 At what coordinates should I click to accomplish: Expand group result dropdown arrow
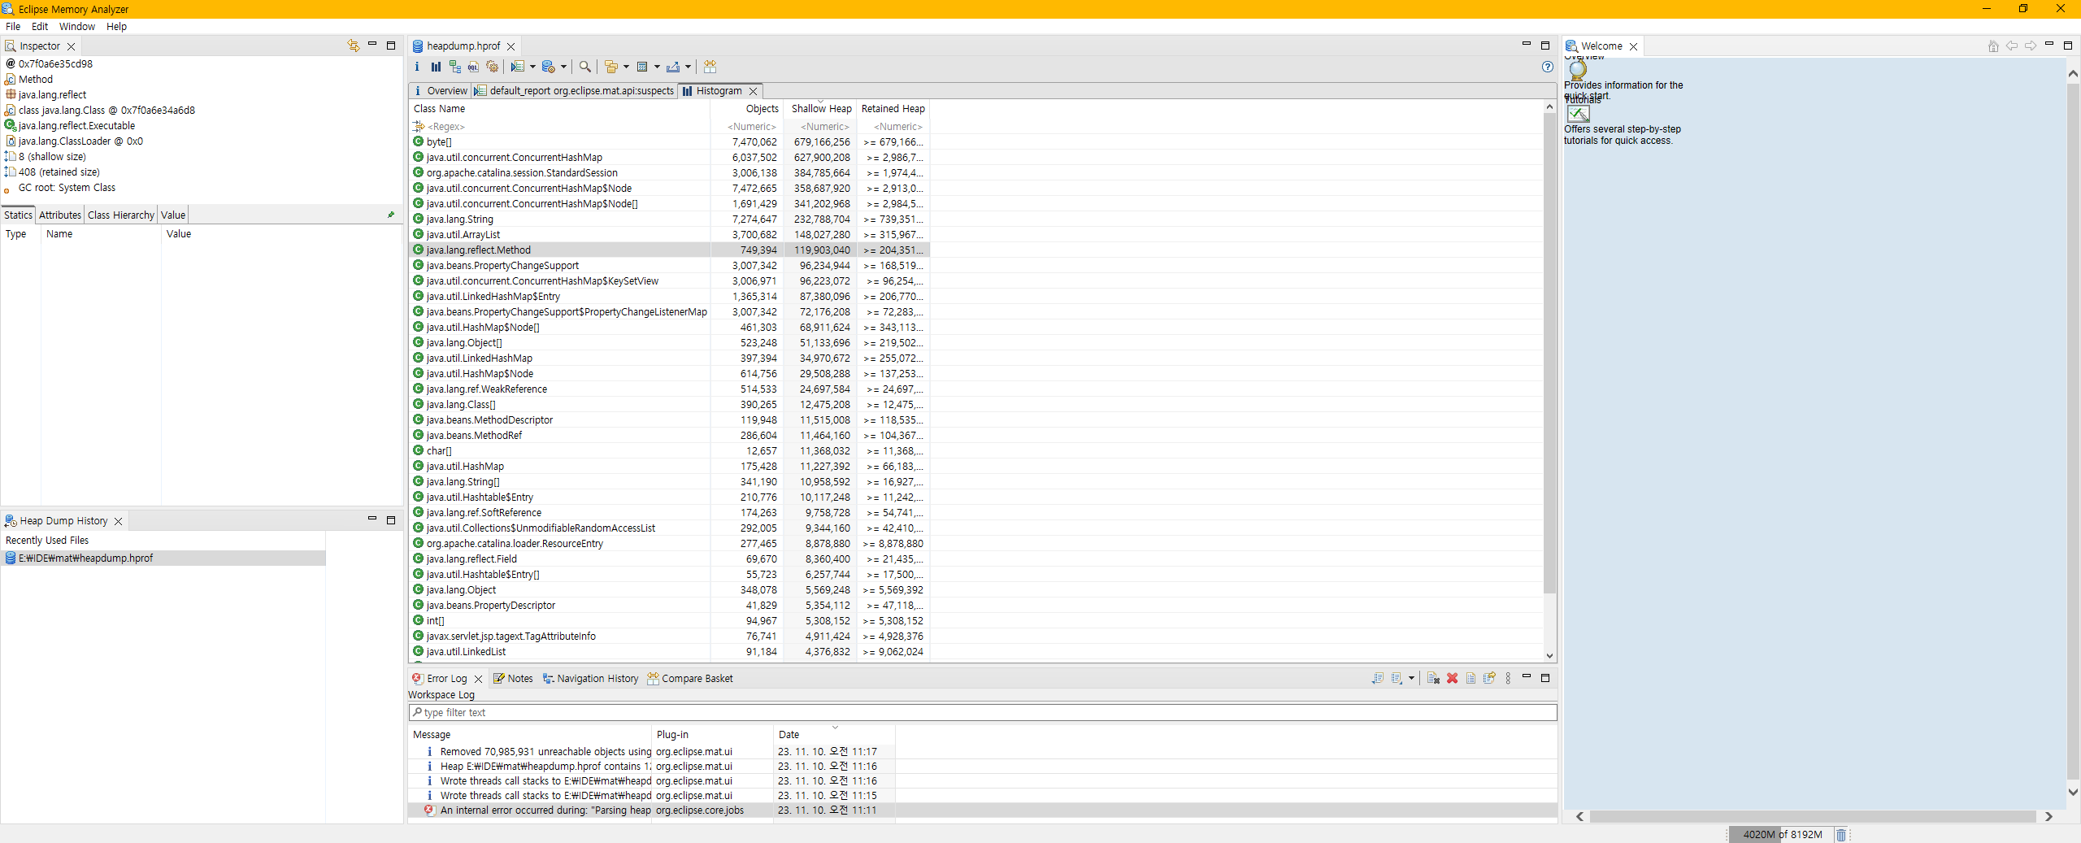point(626,67)
